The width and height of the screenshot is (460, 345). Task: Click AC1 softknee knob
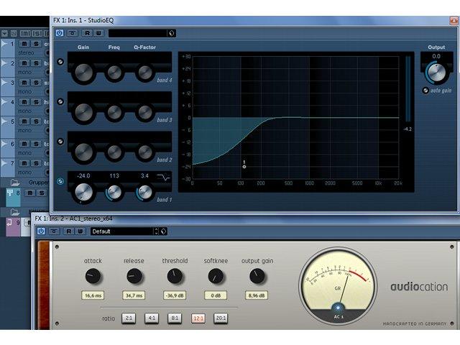(216, 276)
